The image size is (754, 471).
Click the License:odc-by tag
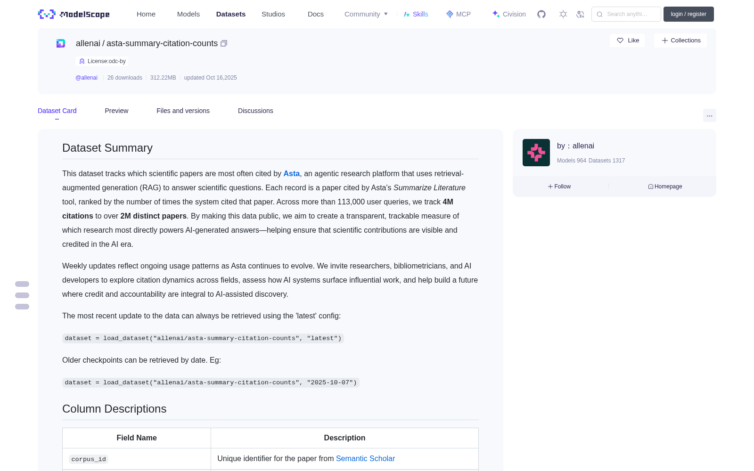click(x=102, y=61)
